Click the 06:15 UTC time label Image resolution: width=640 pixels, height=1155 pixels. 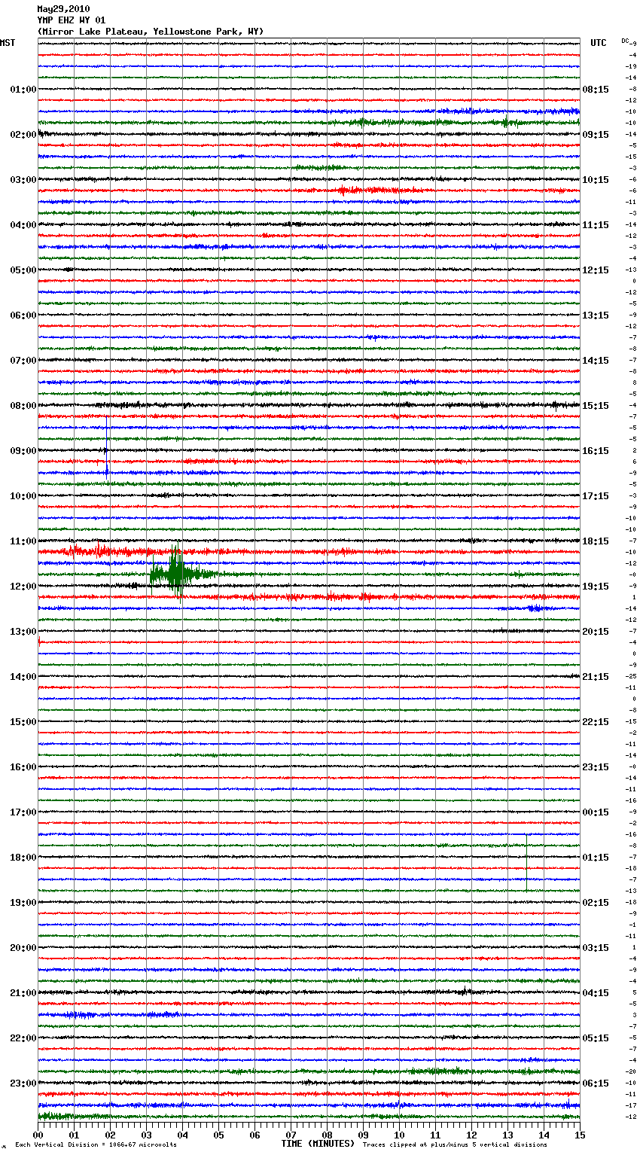596,1083
